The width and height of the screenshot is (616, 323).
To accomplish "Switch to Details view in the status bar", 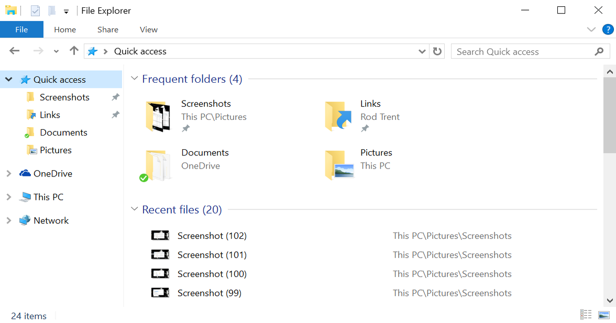I will (586, 314).
